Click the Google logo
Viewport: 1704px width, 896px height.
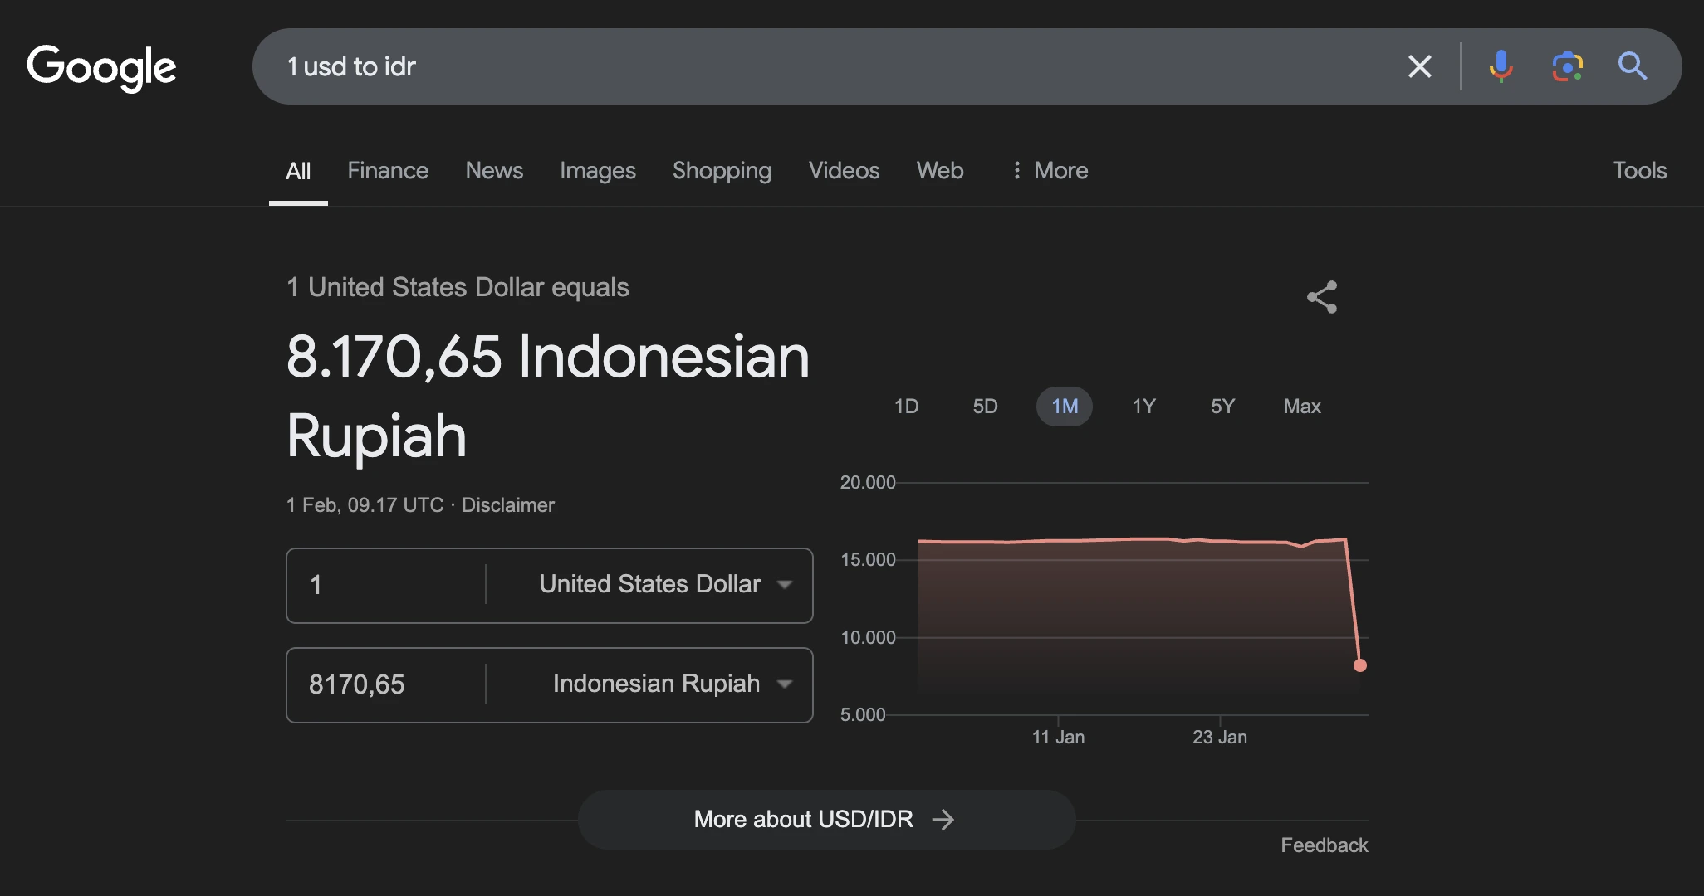coord(101,67)
